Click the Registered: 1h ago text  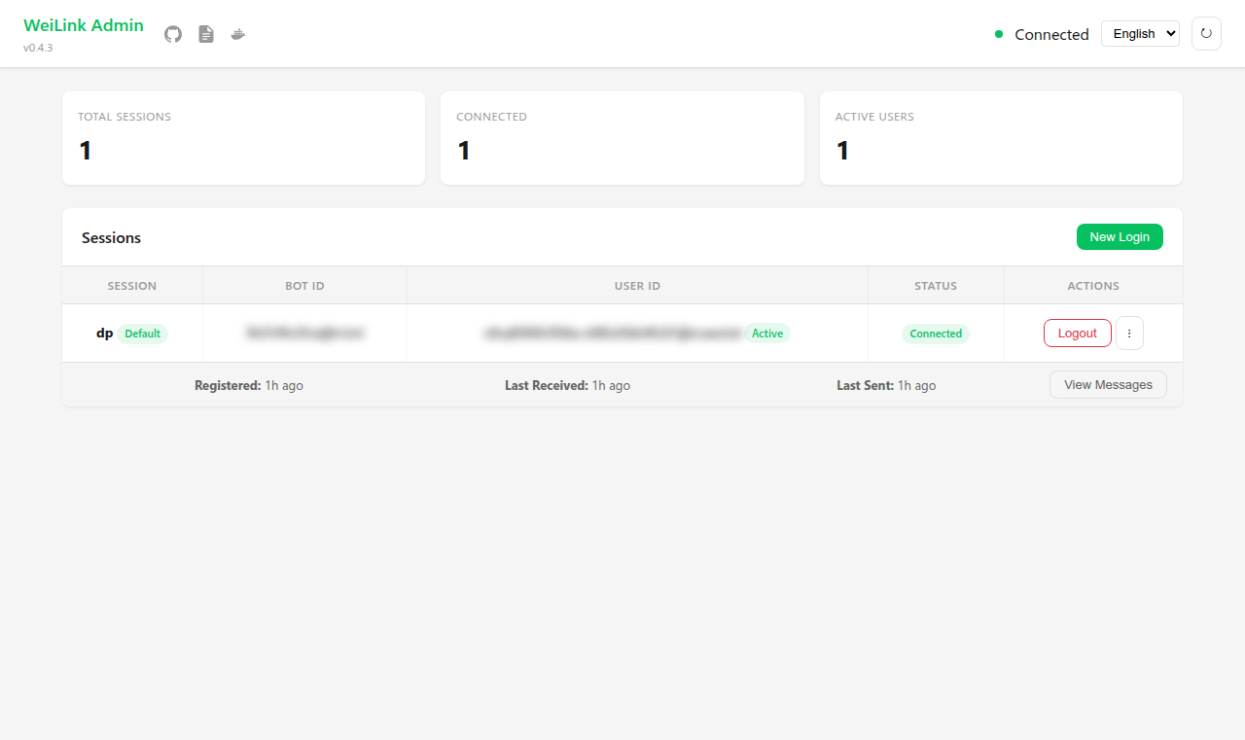(x=249, y=386)
